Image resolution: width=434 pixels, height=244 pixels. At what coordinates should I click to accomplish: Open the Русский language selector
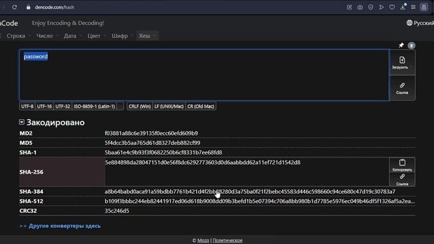(x=420, y=23)
